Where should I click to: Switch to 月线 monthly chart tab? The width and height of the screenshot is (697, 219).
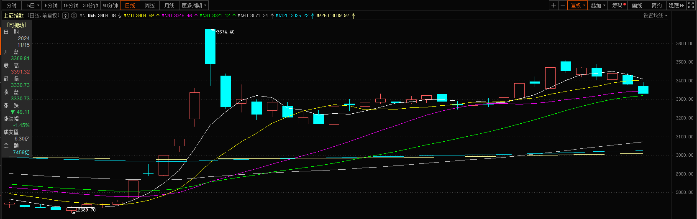pos(169,5)
